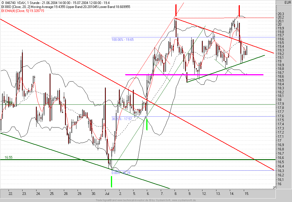Viewport: 292px width, 202px height.
Task: Click the '13.' date on time axis
Action: pos(218,194)
